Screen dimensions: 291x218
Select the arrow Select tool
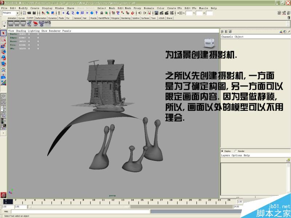click(3, 33)
